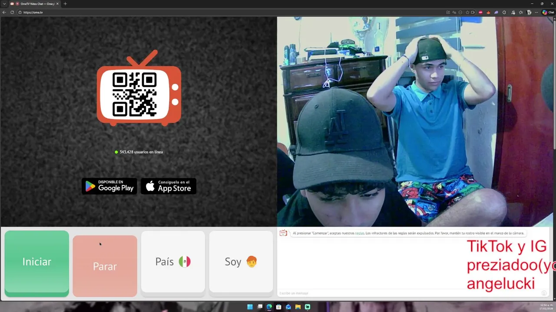Open the favorites list
The width and height of the screenshot is (556, 312).
pos(521,13)
